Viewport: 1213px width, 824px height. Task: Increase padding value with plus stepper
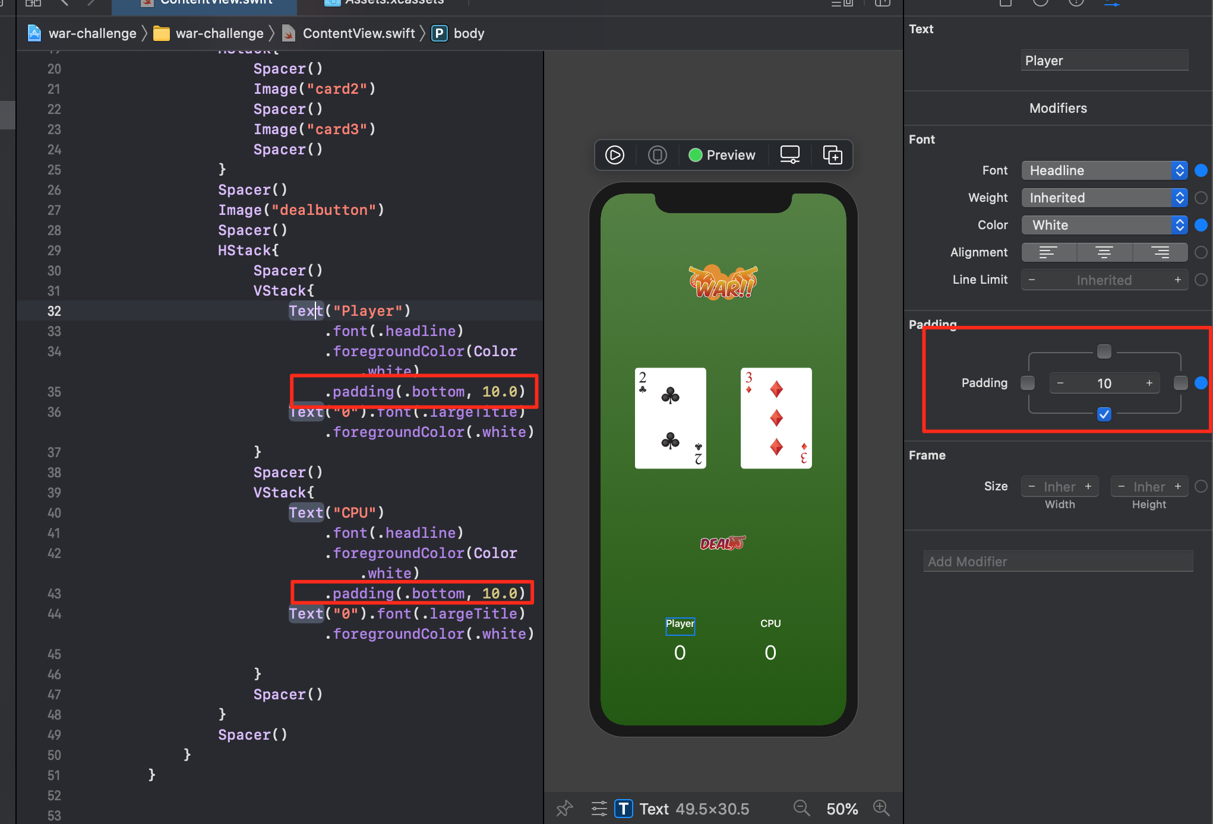click(x=1149, y=383)
